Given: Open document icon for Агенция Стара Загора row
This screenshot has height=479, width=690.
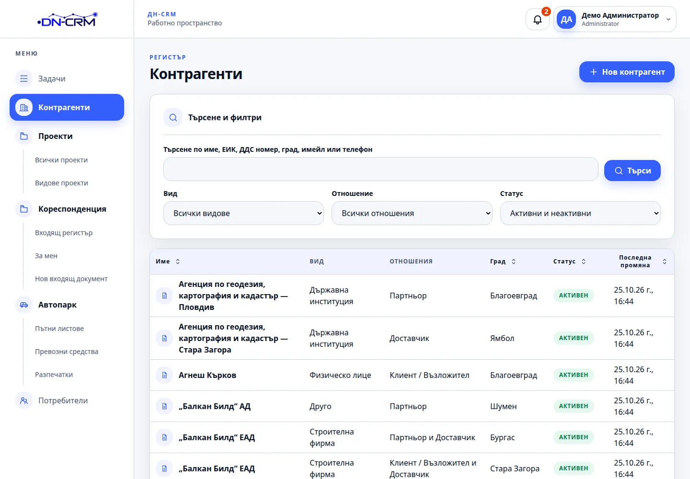Looking at the screenshot, I should click(164, 338).
